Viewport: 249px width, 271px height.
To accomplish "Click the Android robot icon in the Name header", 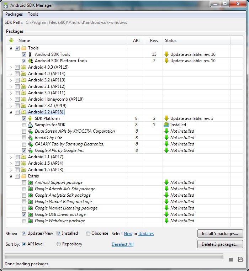I will point(11,41).
